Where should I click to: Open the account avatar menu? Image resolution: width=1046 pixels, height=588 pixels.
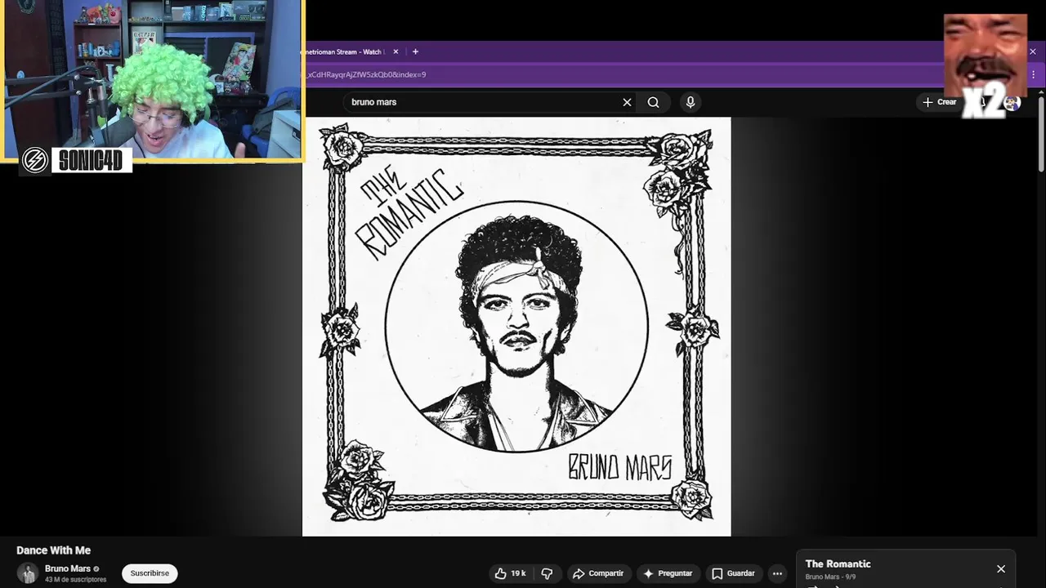1012,103
